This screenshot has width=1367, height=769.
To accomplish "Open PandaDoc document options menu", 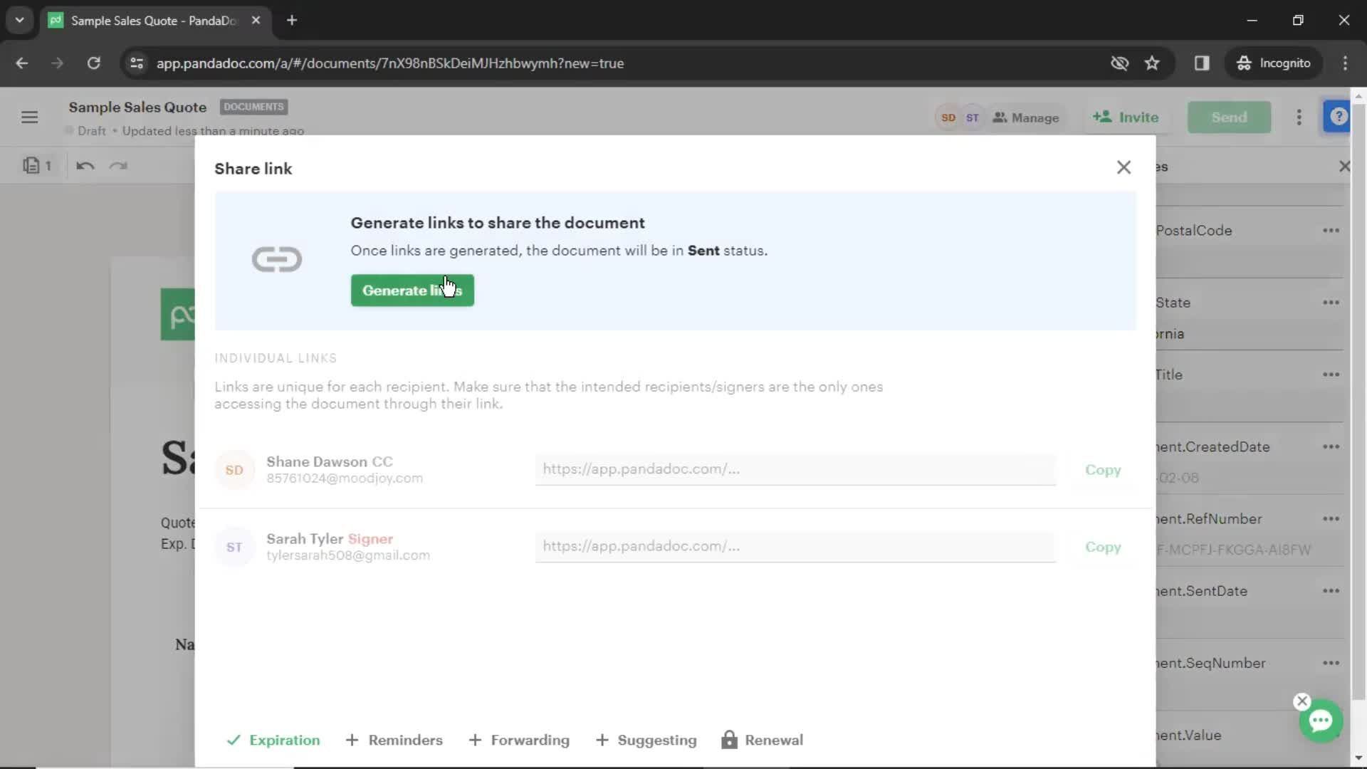I will [1299, 117].
